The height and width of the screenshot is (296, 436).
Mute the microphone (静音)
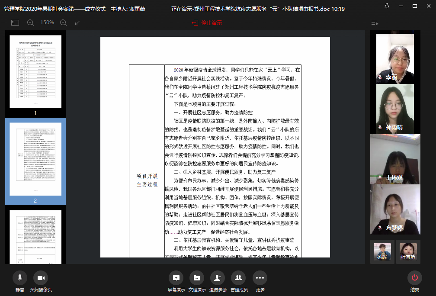20,278
